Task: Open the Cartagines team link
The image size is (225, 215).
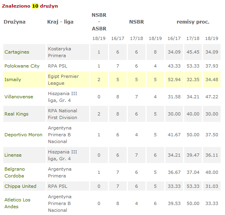Action: (17, 52)
